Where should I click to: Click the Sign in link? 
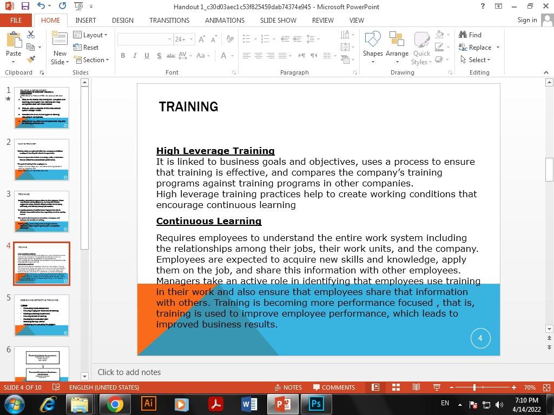click(x=526, y=20)
